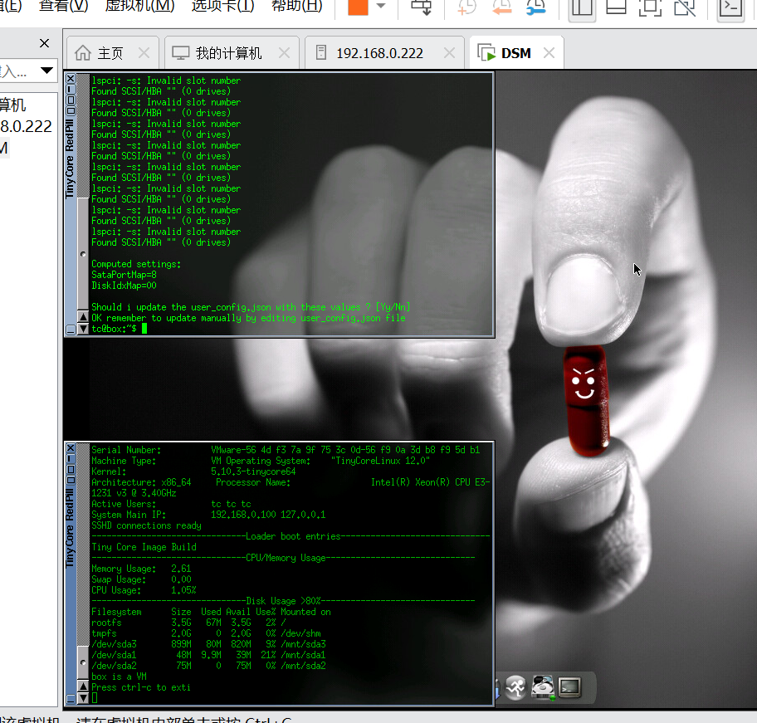Open the hard disk mount tool dock icon
The height and width of the screenshot is (723, 757).
click(543, 687)
